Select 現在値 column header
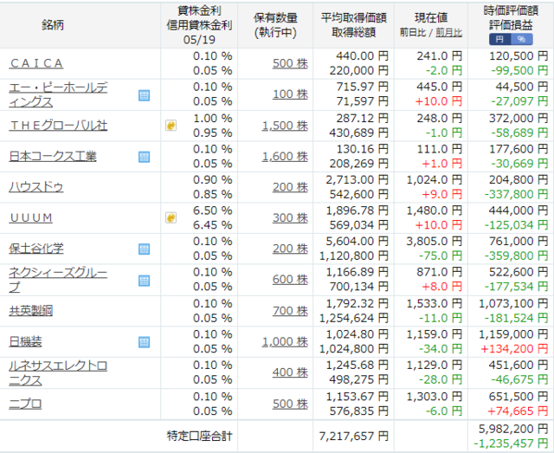Screen dimensions: 554x453 pos(431,17)
